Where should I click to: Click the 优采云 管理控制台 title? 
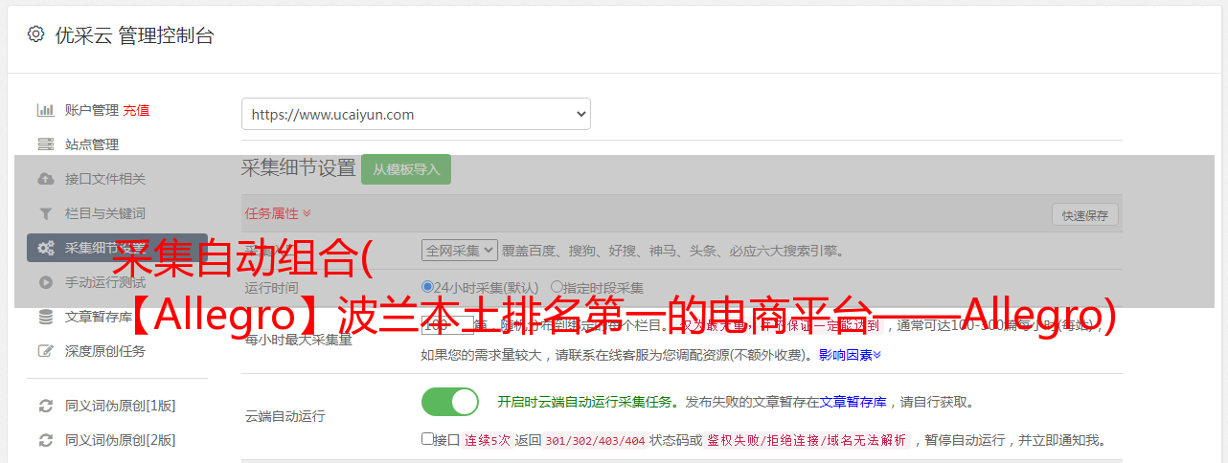tap(134, 35)
